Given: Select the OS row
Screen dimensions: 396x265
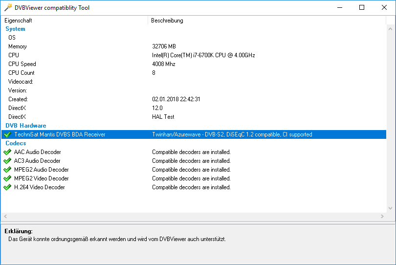Looking at the screenshot, I should pos(194,38).
